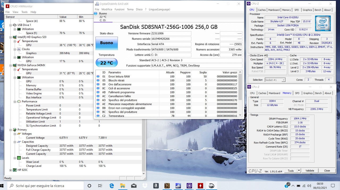The width and height of the screenshot is (340, 190).
Task: Click status orb for Ore dall'accensione row
Action: pyautogui.click(x=98, y=84)
